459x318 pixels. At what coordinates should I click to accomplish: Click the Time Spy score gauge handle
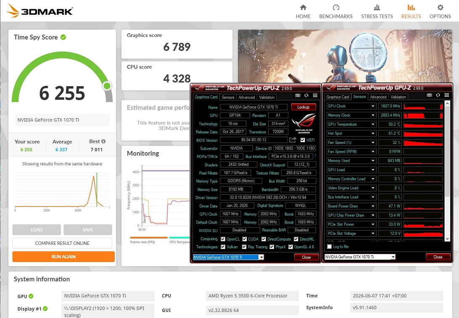point(107,86)
